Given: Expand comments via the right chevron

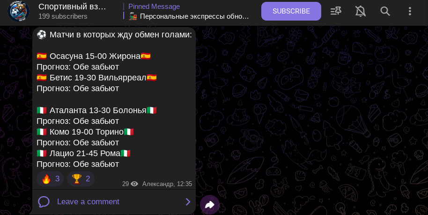Looking at the screenshot, I should coord(188,201).
